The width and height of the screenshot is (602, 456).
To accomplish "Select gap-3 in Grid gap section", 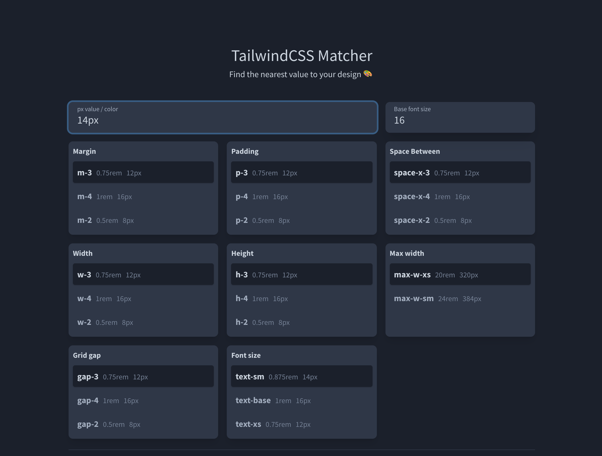I will 143,376.
